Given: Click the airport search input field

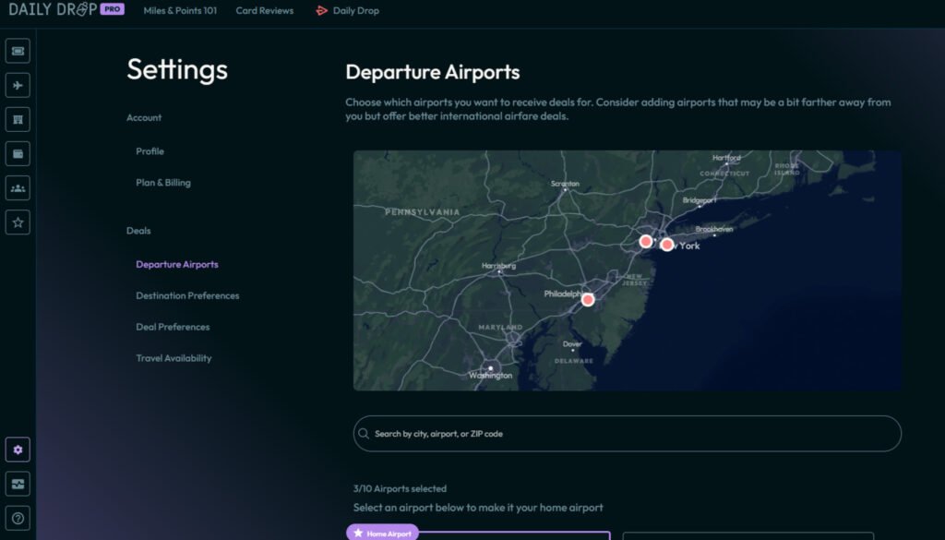Looking at the screenshot, I should (x=627, y=434).
